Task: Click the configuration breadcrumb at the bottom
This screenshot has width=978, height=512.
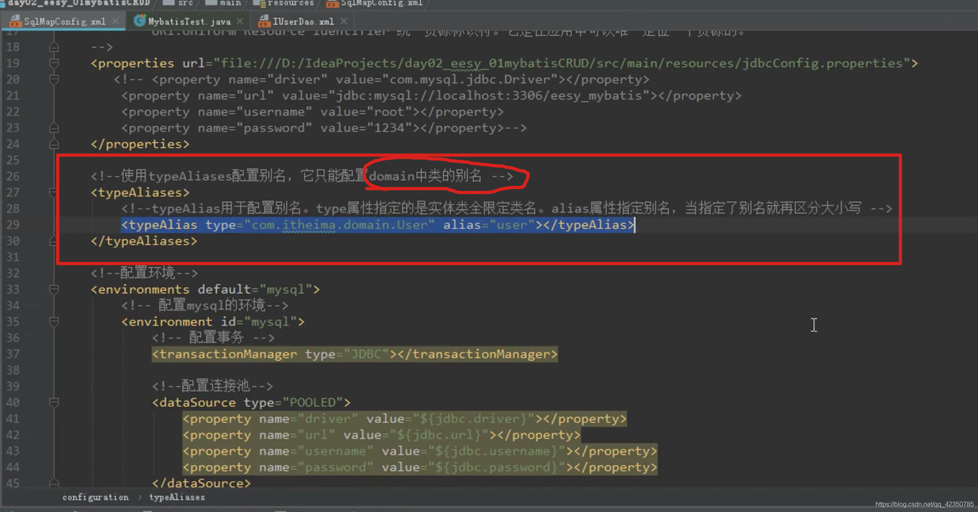Action: [x=96, y=497]
